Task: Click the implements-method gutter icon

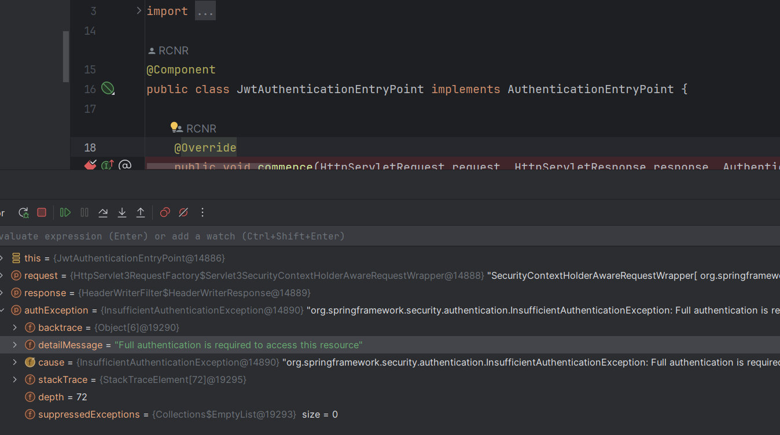Action: (108, 167)
